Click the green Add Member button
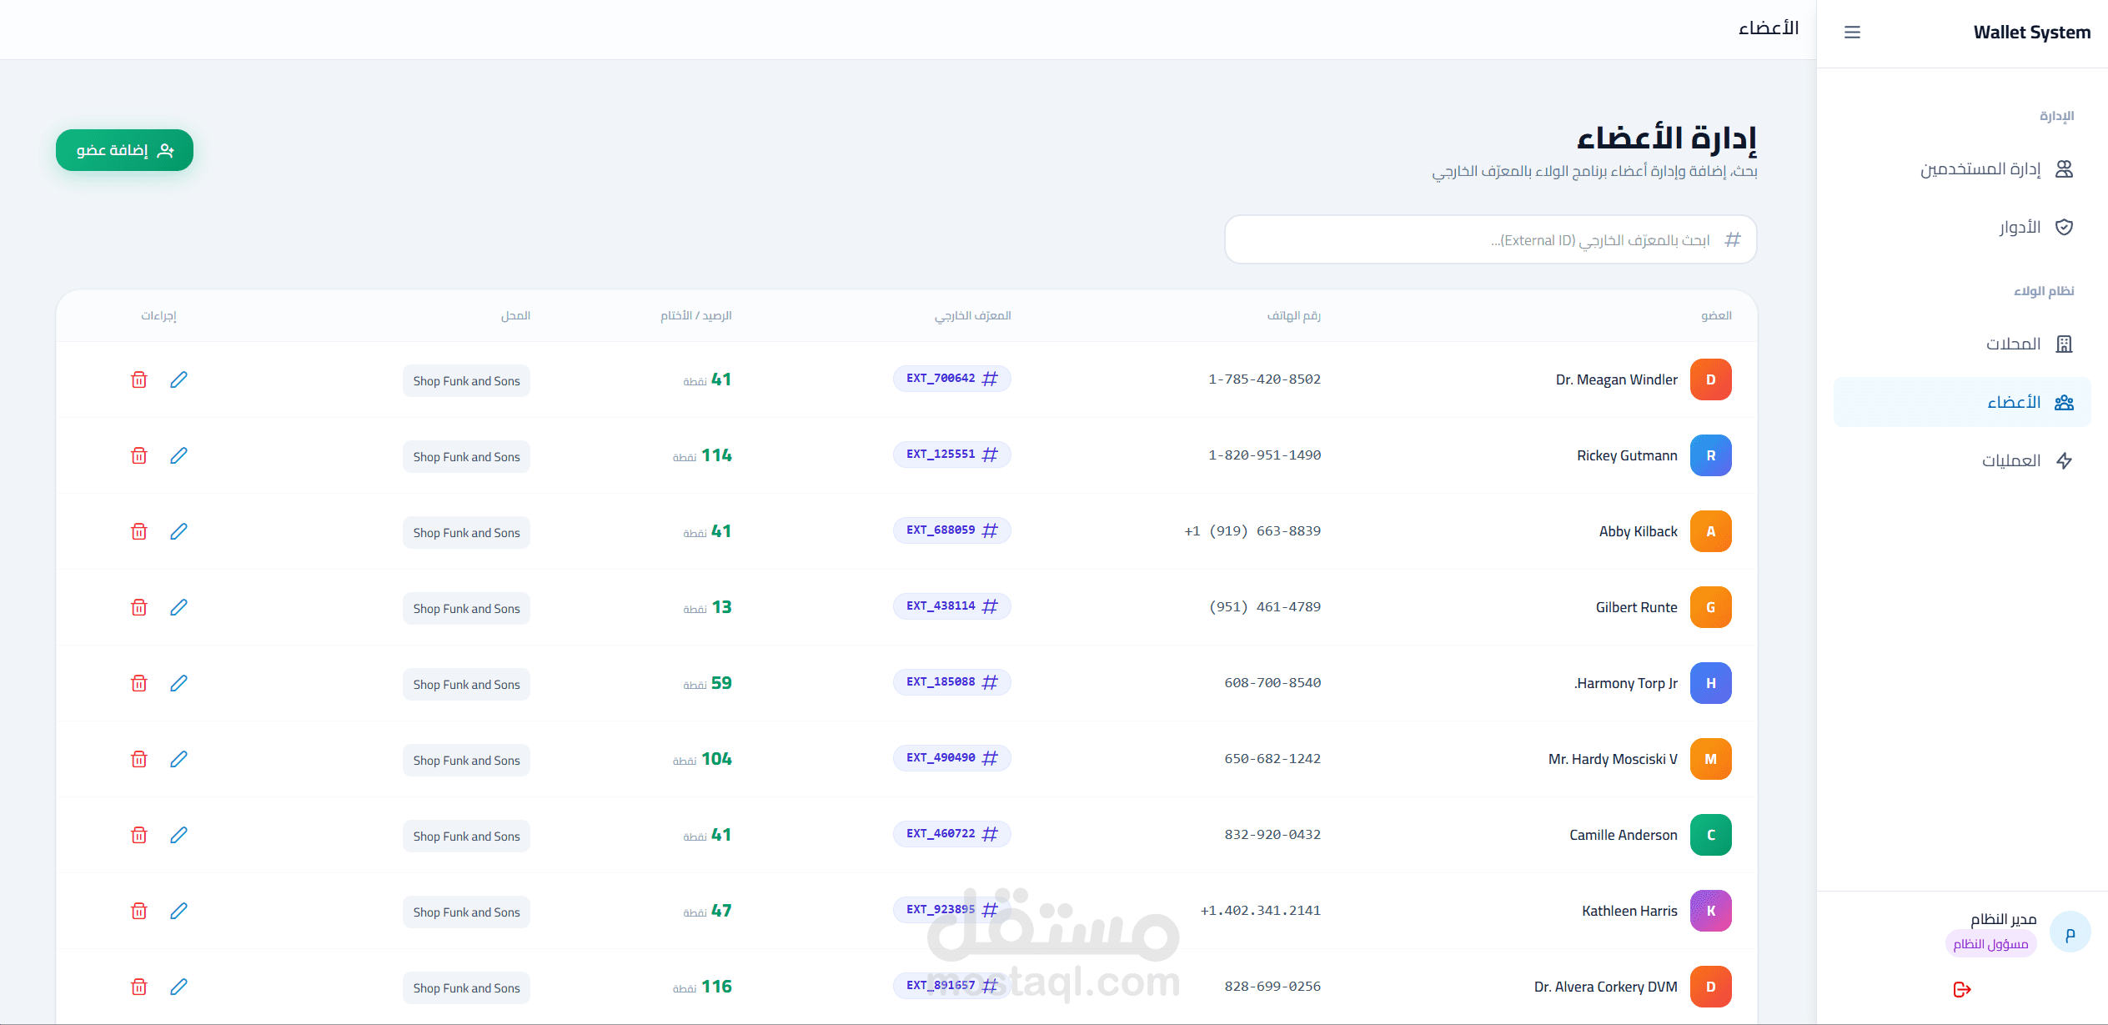The image size is (2108, 1025). click(124, 150)
